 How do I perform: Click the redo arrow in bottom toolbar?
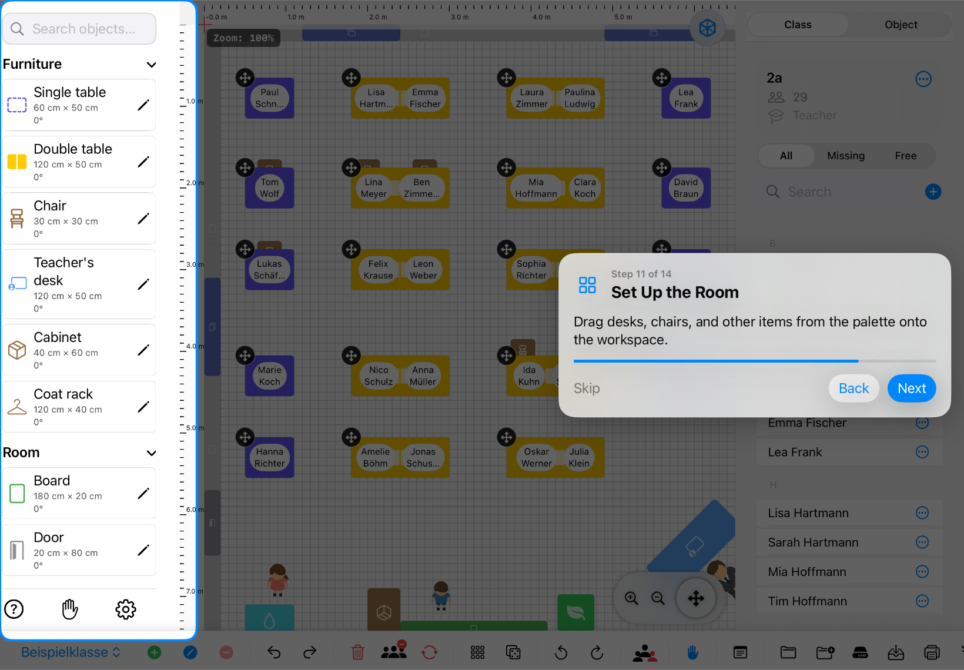coord(310,652)
